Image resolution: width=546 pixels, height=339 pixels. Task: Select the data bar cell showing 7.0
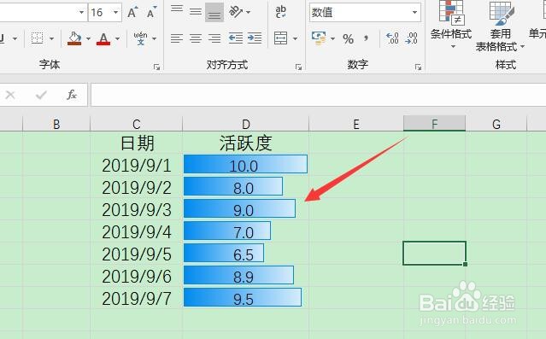tap(245, 231)
